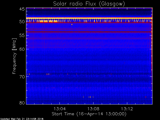Image resolution: width=160 pixels, height=120 pixels.
Task: Click the plot title "Solar radio Flux (Glasgow)"
Action: coord(89,4)
